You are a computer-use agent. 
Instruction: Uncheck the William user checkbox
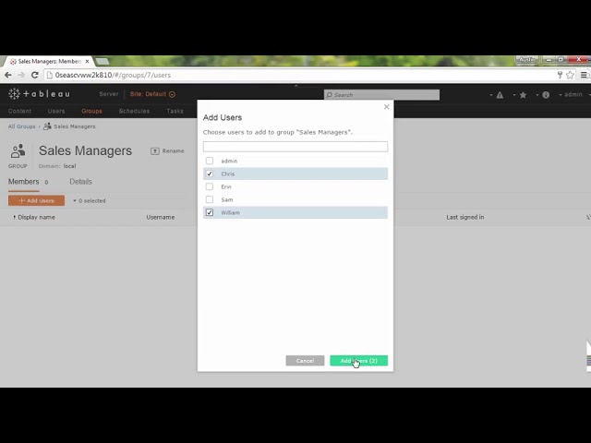pos(210,212)
